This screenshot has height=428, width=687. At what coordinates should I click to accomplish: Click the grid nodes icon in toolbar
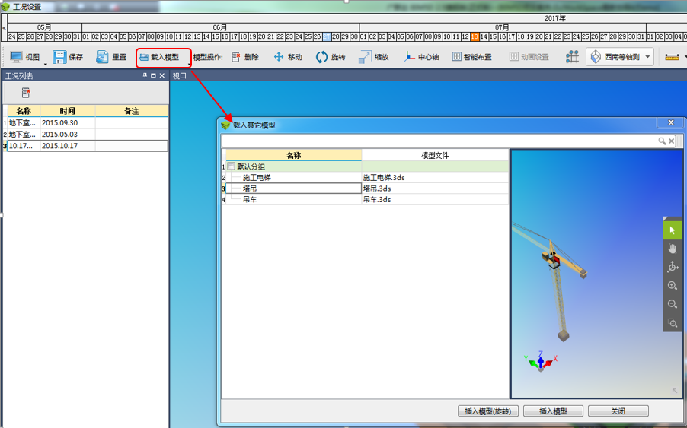tap(572, 57)
